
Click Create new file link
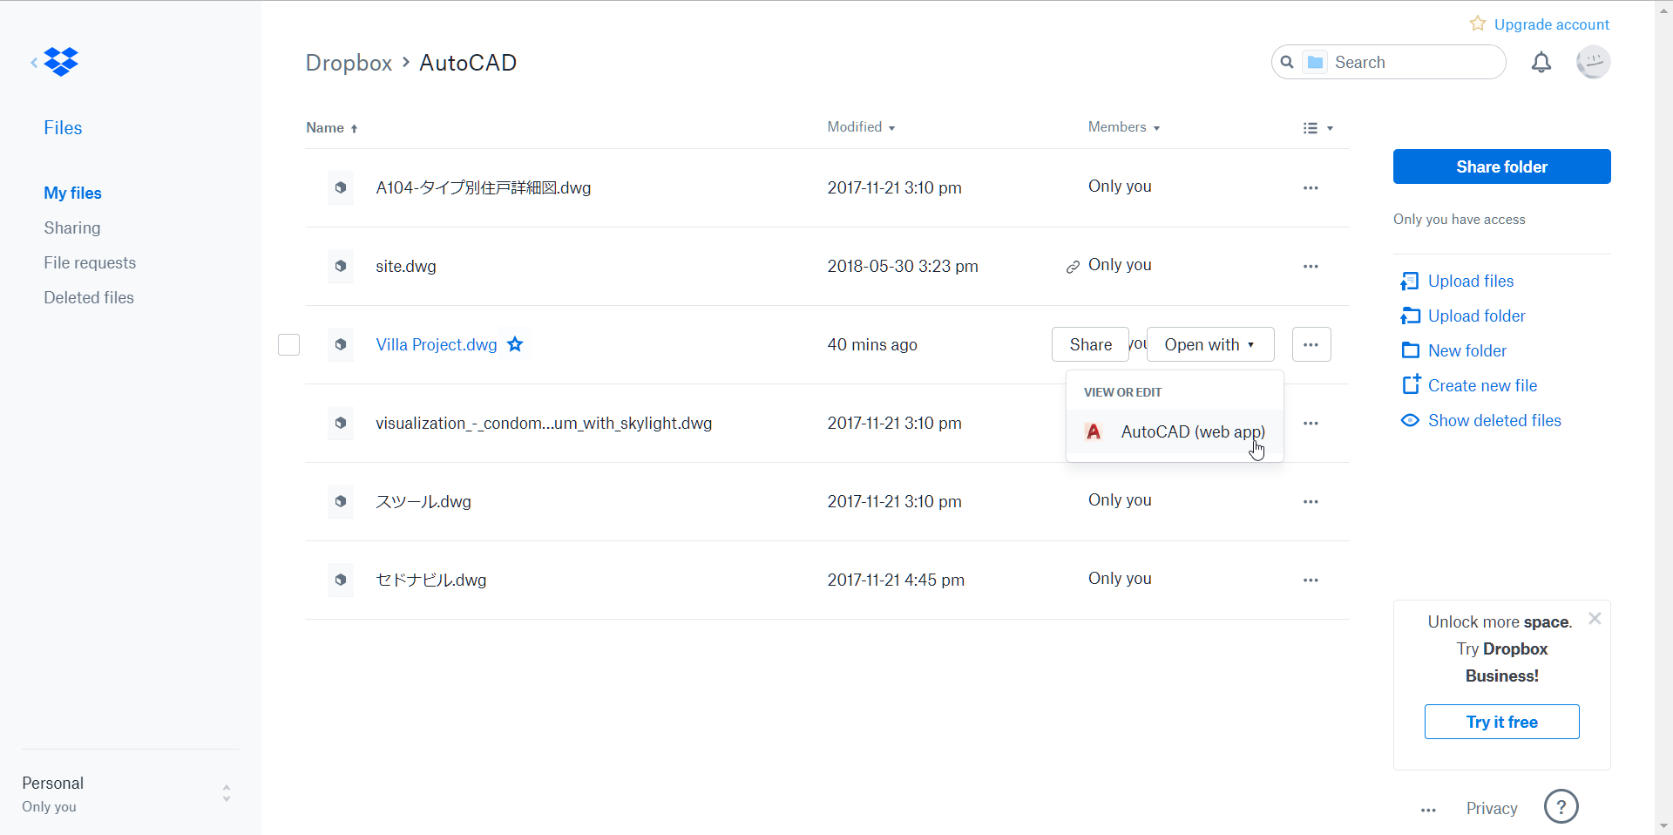pos(1482,385)
